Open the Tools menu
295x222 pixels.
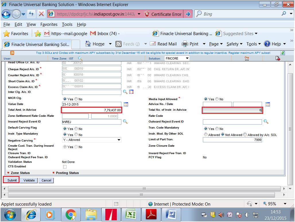pyautogui.click(x=67, y=24)
